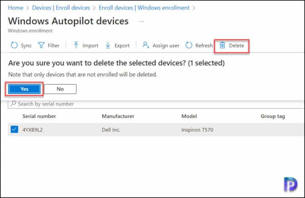
Task: Cancel deletion with the No button
Action: coord(60,89)
